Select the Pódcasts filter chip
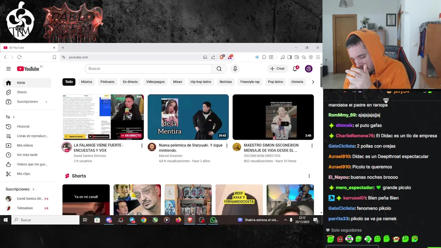Screen dimensions: 441x248 tap(107, 82)
